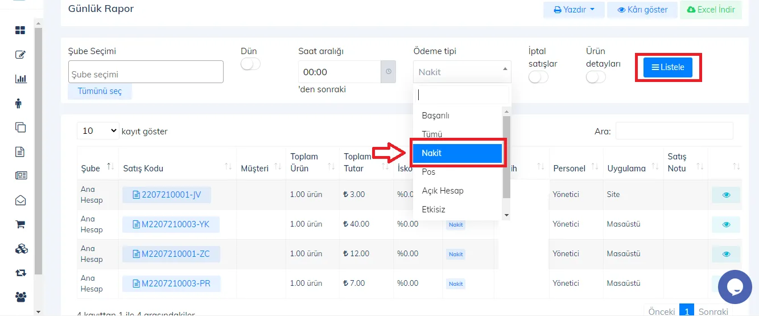Go to Önceki page
Screen dimensions: 759x316
tap(661, 311)
